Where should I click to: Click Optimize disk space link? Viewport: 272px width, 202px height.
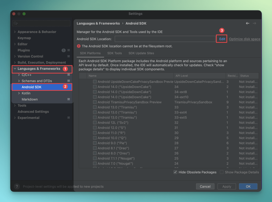245,39
